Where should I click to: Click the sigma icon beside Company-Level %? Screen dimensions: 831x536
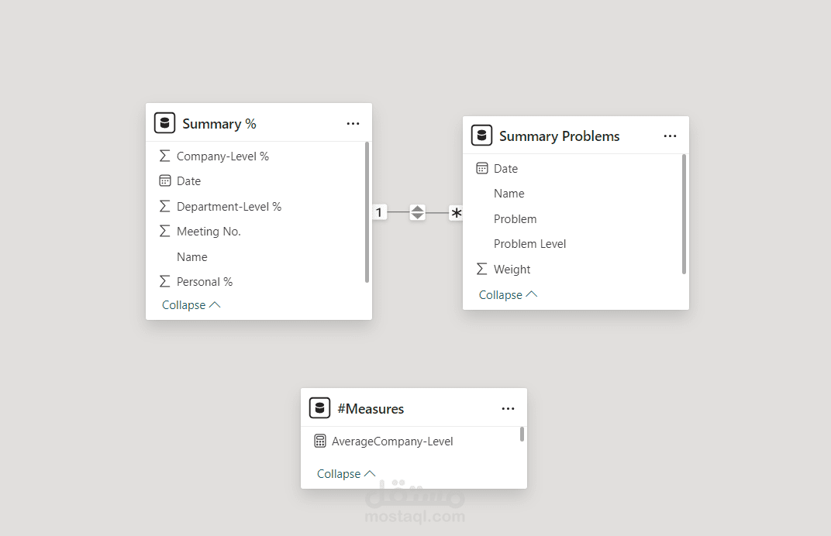pyautogui.click(x=164, y=156)
